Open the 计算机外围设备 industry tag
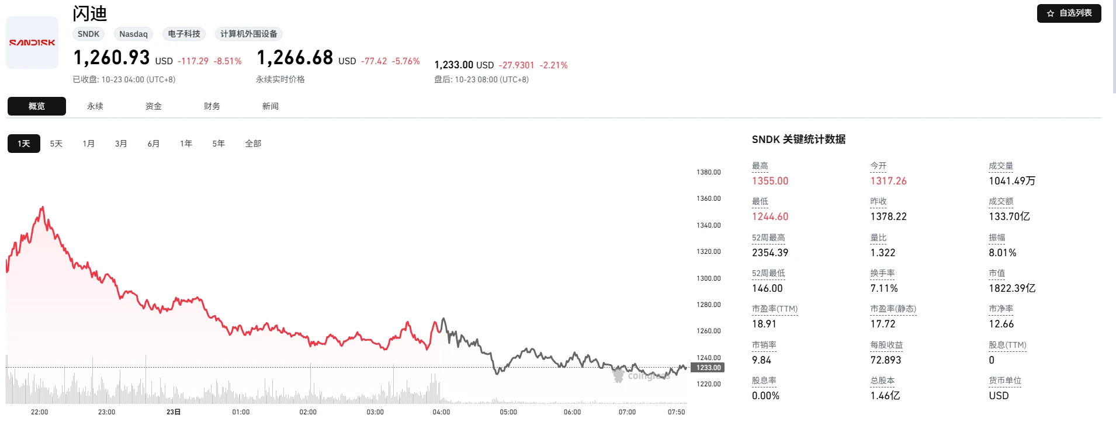Screen dimensions: 1116x426 249,34
